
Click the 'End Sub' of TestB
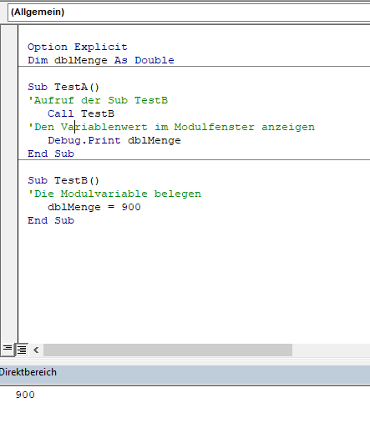pyautogui.click(x=51, y=220)
